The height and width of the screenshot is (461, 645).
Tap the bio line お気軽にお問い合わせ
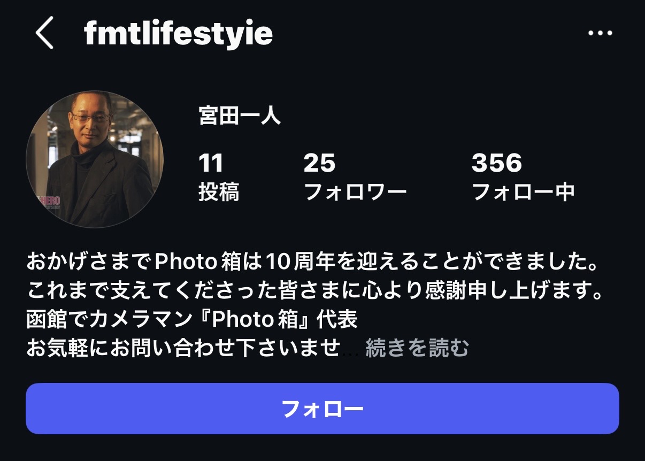tap(183, 348)
